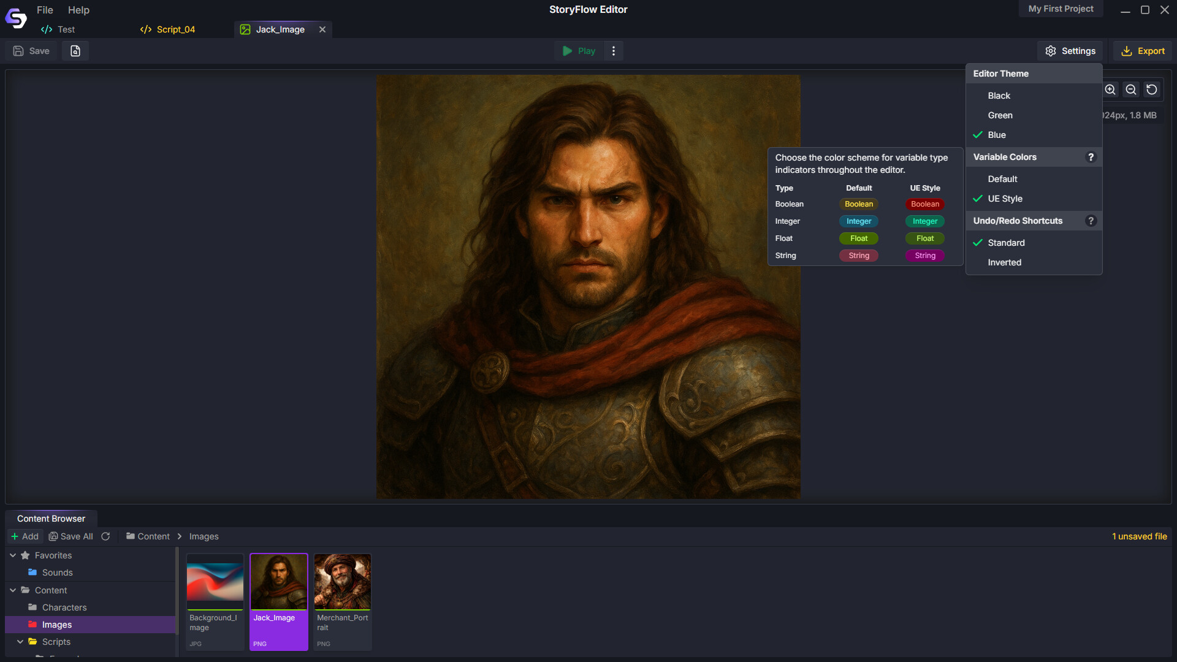1177x662 pixels.
Task: Click Save All in the Content Browser
Action: click(x=70, y=536)
